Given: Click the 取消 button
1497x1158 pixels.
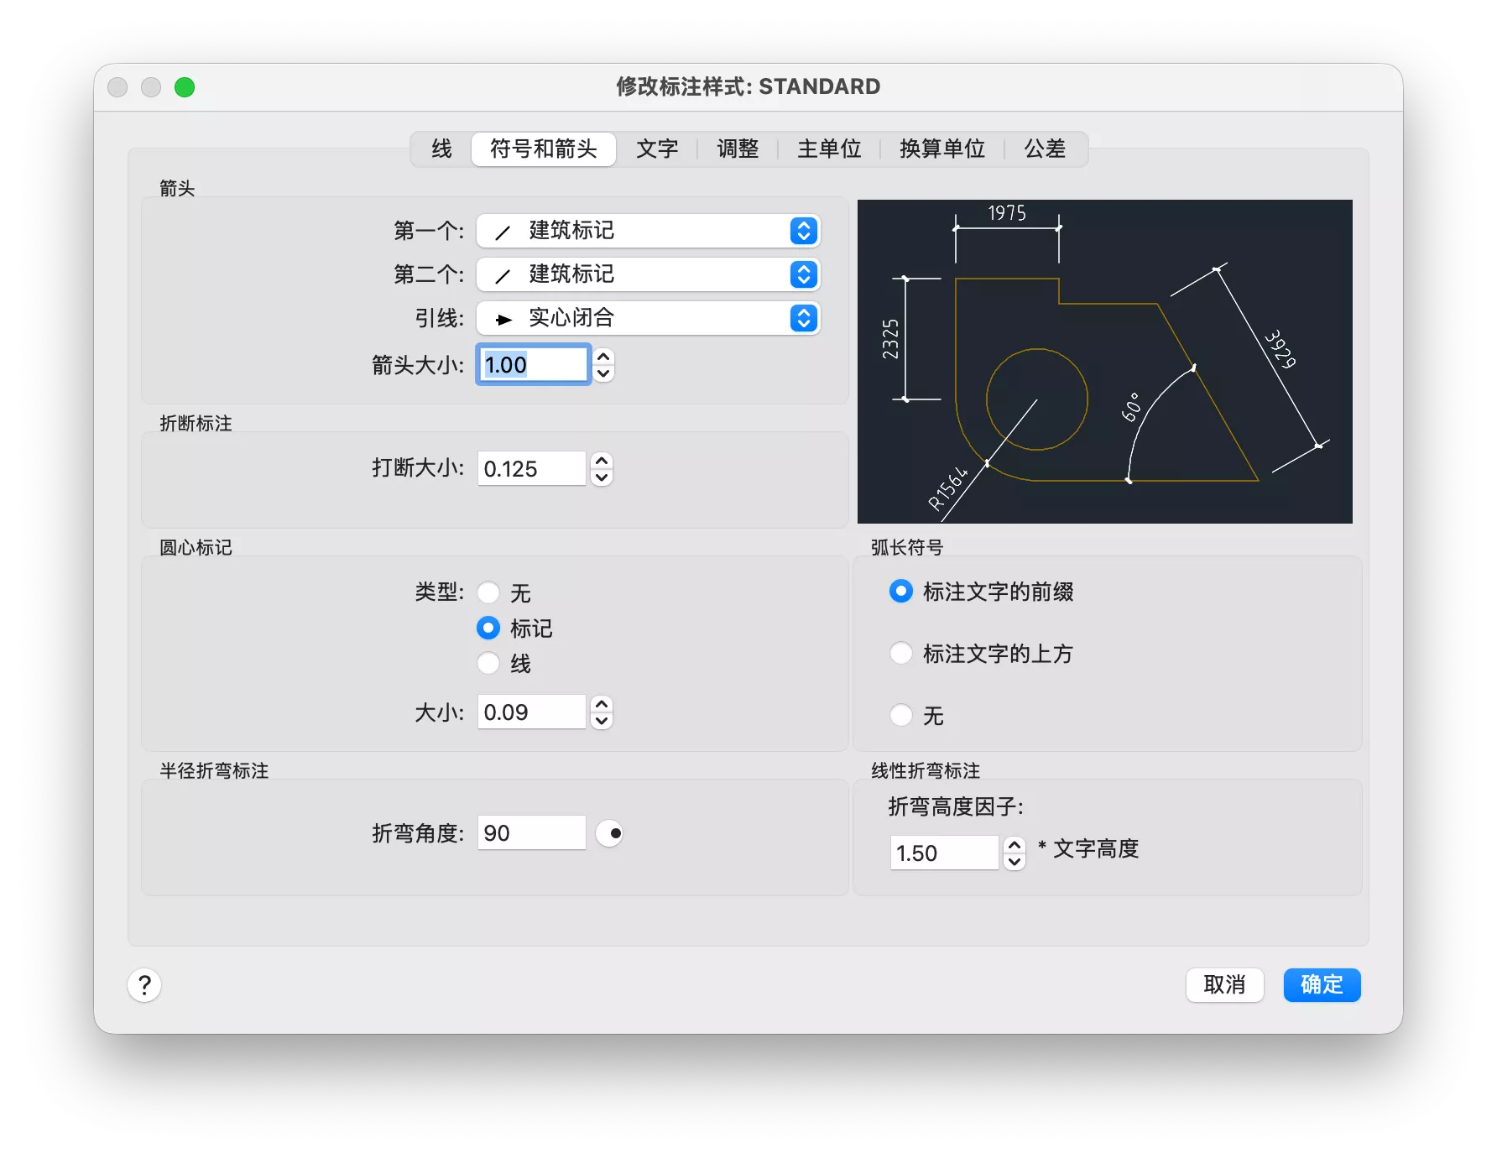Looking at the screenshot, I should point(1224,985).
